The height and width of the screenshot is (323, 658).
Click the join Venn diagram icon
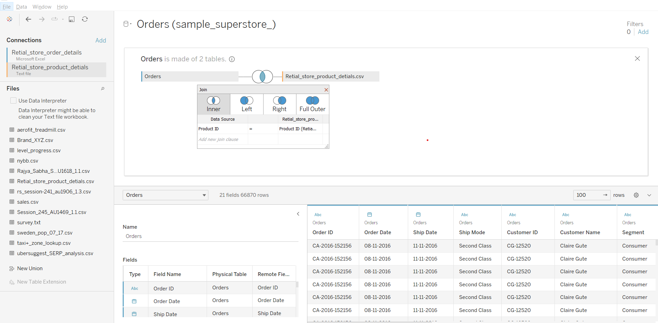[x=262, y=76]
